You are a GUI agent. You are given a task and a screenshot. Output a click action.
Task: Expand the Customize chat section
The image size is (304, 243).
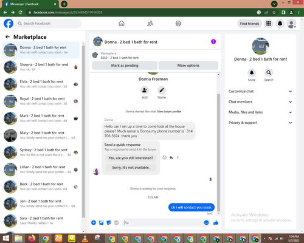(260, 91)
